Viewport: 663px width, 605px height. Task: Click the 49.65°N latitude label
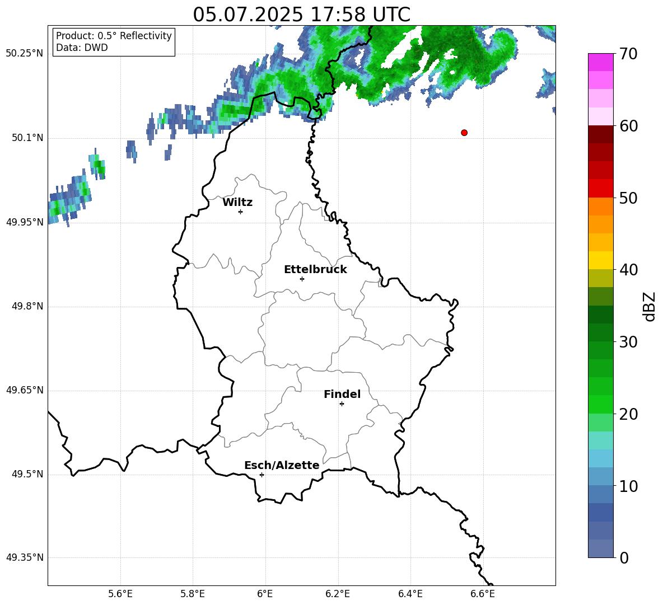[x=25, y=390]
